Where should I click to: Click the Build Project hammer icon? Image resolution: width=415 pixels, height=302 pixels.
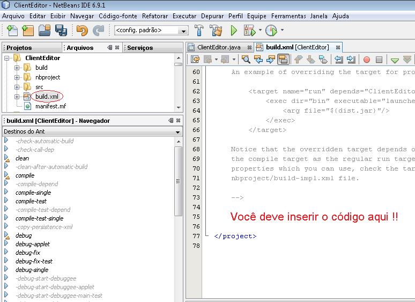tap(199, 30)
